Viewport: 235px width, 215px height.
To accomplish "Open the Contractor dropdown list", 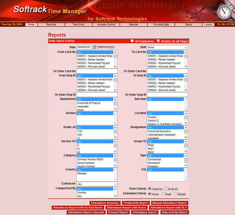I will pos(97,184).
